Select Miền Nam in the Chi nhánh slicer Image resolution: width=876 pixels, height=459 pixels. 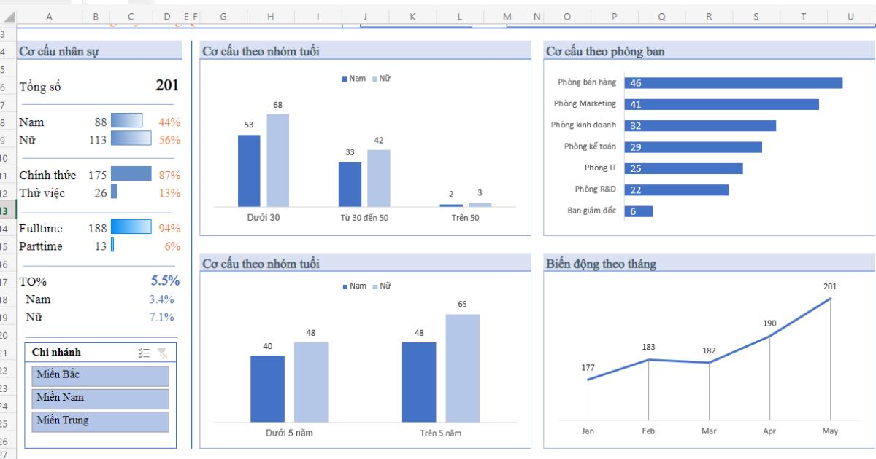pos(100,398)
